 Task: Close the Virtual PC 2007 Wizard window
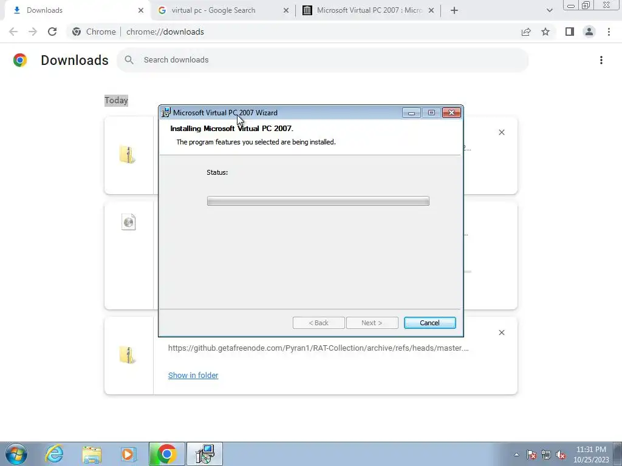tap(451, 113)
